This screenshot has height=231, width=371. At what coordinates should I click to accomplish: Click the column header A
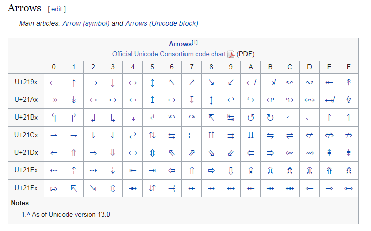251,67
